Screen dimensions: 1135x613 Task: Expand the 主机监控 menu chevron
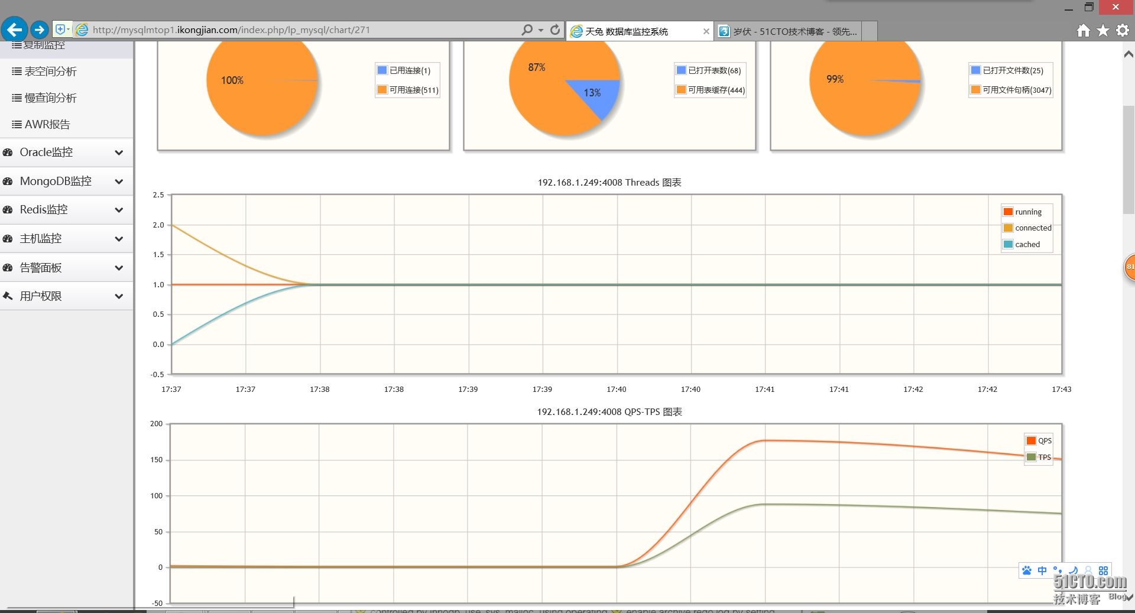coord(119,239)
